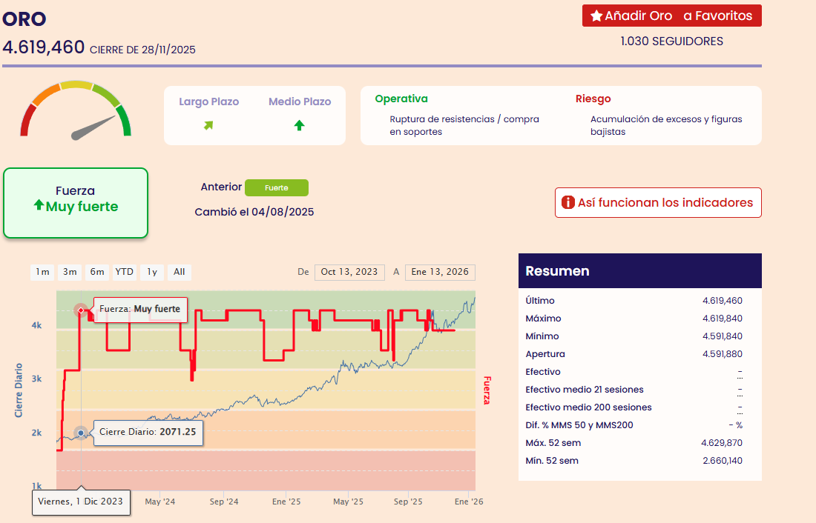Click the end date field Ene 13, 2026
The image size is (816, 523).
(x=440, y=272)
